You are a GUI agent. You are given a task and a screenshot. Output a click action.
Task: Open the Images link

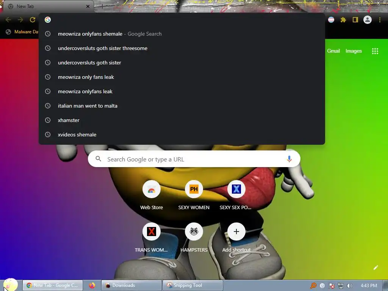pos(354,51)
